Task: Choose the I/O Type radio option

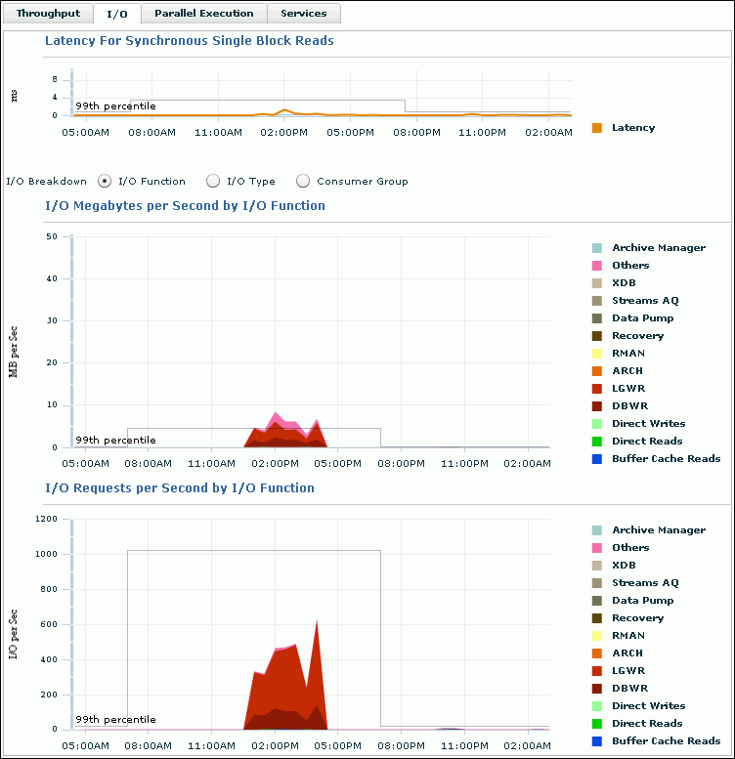Action: pos(213,181)
